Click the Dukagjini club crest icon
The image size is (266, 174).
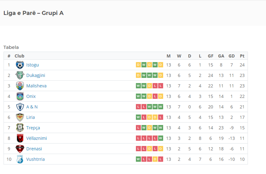20,75
